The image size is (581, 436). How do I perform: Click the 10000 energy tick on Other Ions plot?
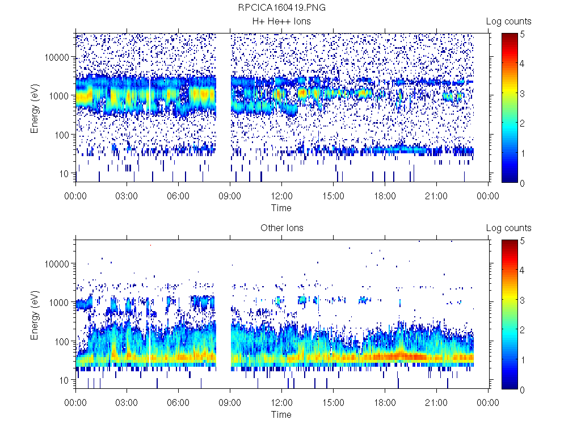pos(57,264)
